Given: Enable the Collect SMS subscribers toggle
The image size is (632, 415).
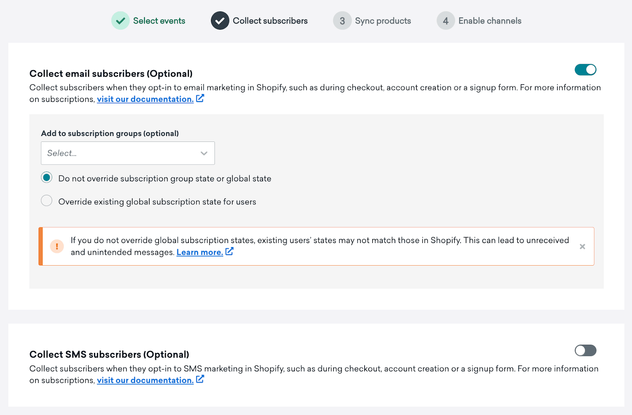Looking at the screenshot, I should [x=585, y=351].
